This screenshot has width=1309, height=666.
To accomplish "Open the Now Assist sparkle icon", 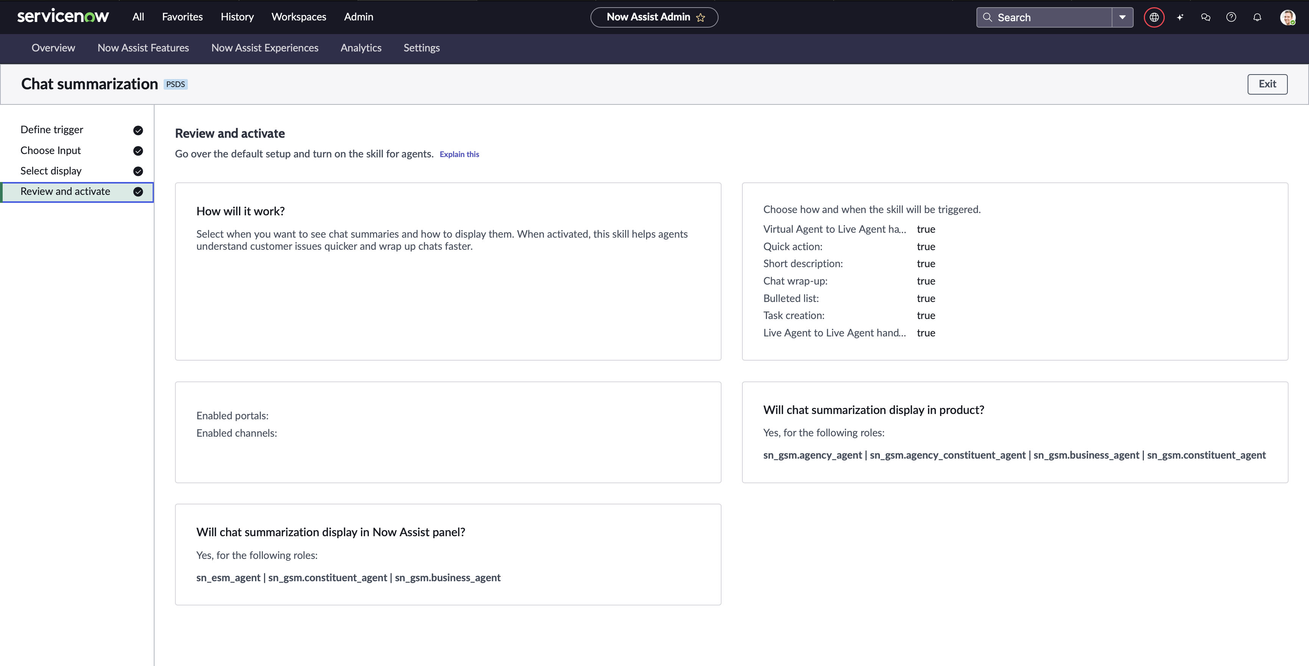I will click(1180, 17).
